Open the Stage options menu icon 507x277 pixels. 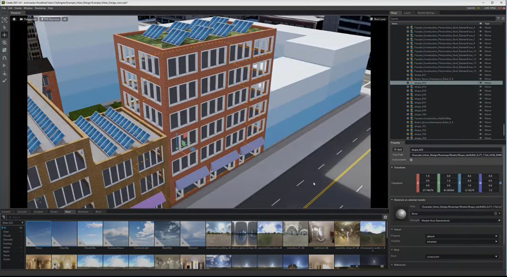click(x=504, y=19)
